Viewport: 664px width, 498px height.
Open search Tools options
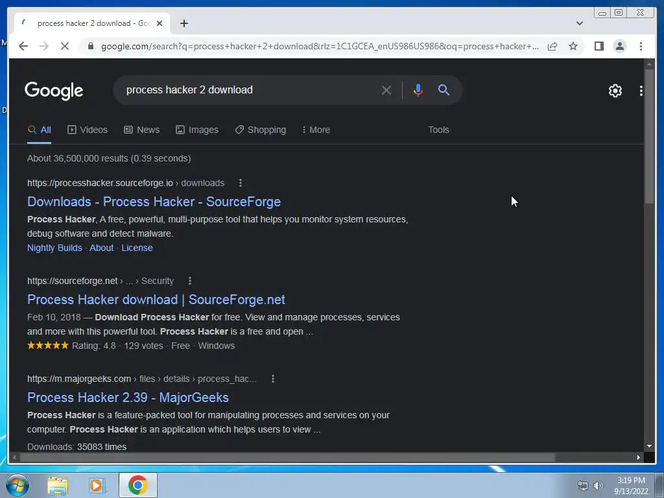click(438, 130)
